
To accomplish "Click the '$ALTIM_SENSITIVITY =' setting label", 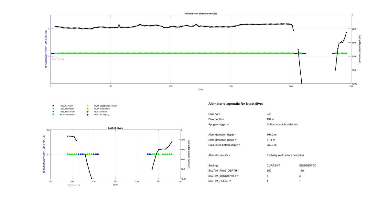I will tap(223, 176).
